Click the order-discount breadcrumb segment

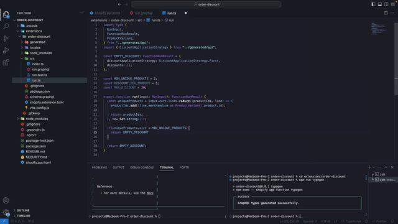[122, 20]
